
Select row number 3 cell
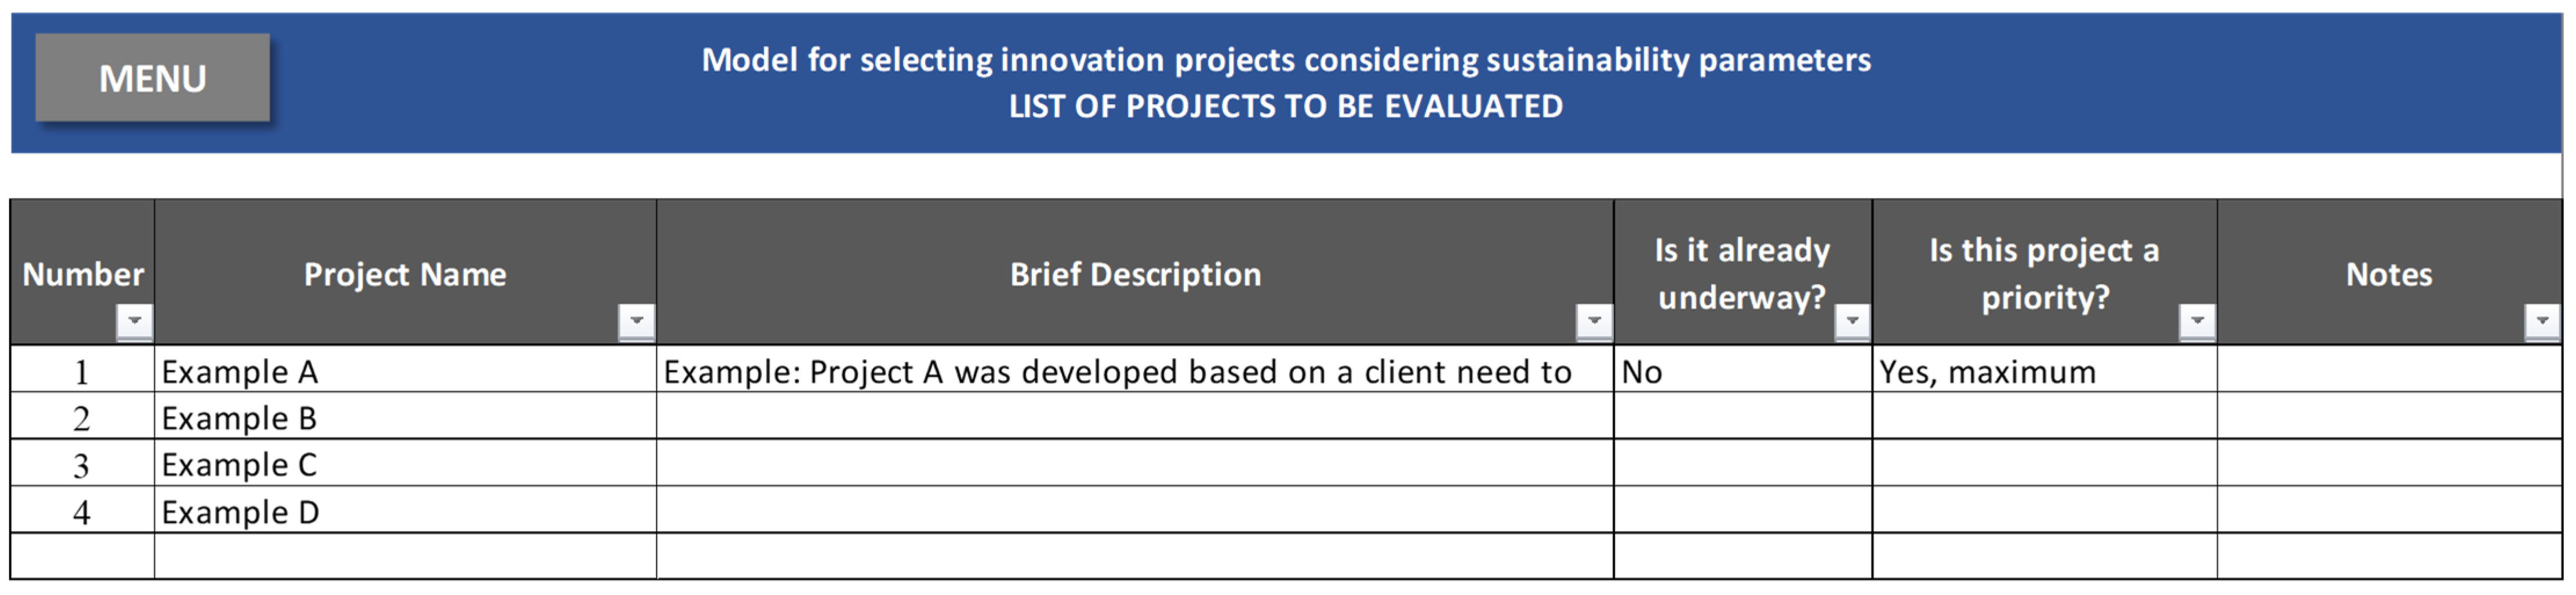point(82,464)
